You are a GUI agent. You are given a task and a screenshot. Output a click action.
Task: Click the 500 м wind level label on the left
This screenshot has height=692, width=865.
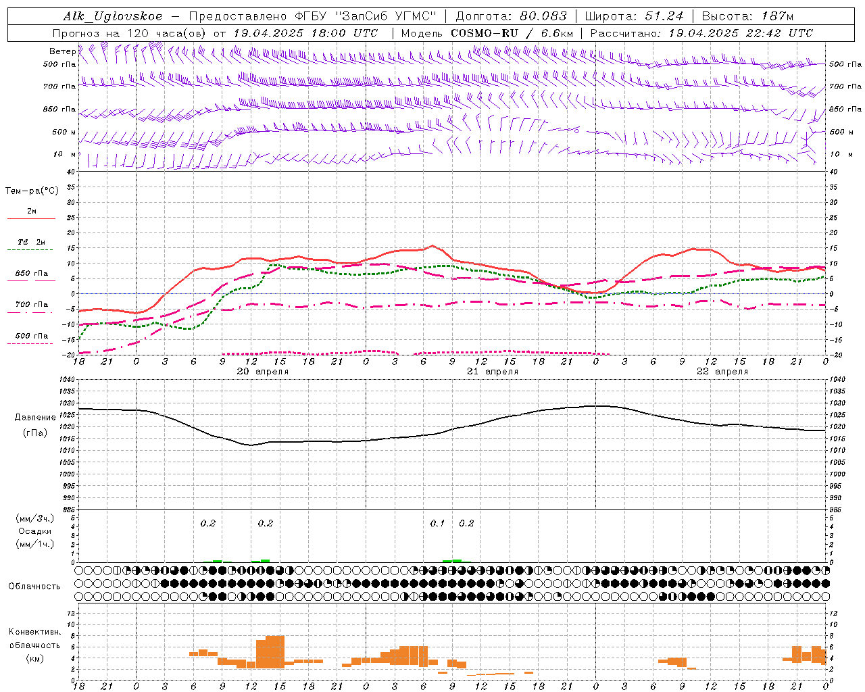(64, 132)
